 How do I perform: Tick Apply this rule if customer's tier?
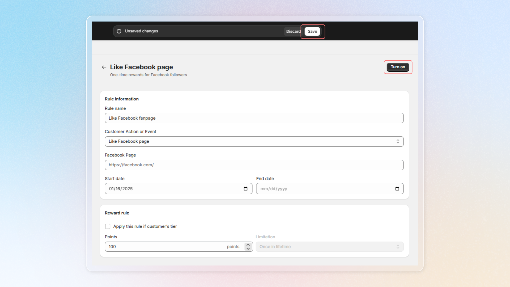click(x=108, y=226)
